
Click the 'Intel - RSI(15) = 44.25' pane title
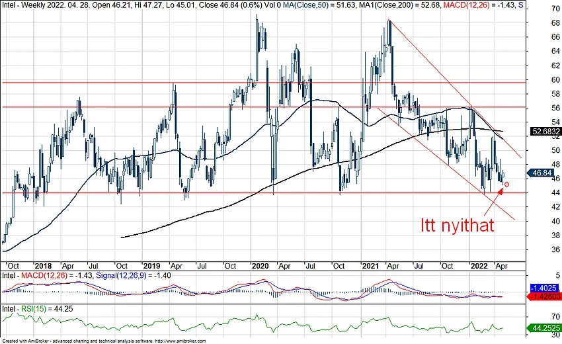point(37,309)
